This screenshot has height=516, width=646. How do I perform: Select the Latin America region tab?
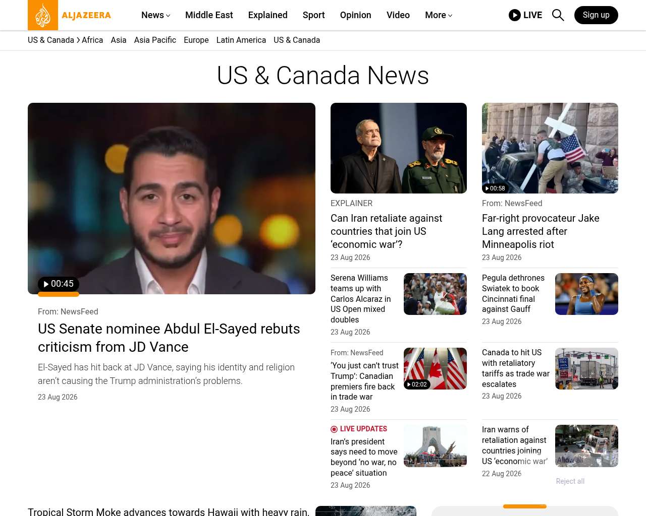[241, 40]
